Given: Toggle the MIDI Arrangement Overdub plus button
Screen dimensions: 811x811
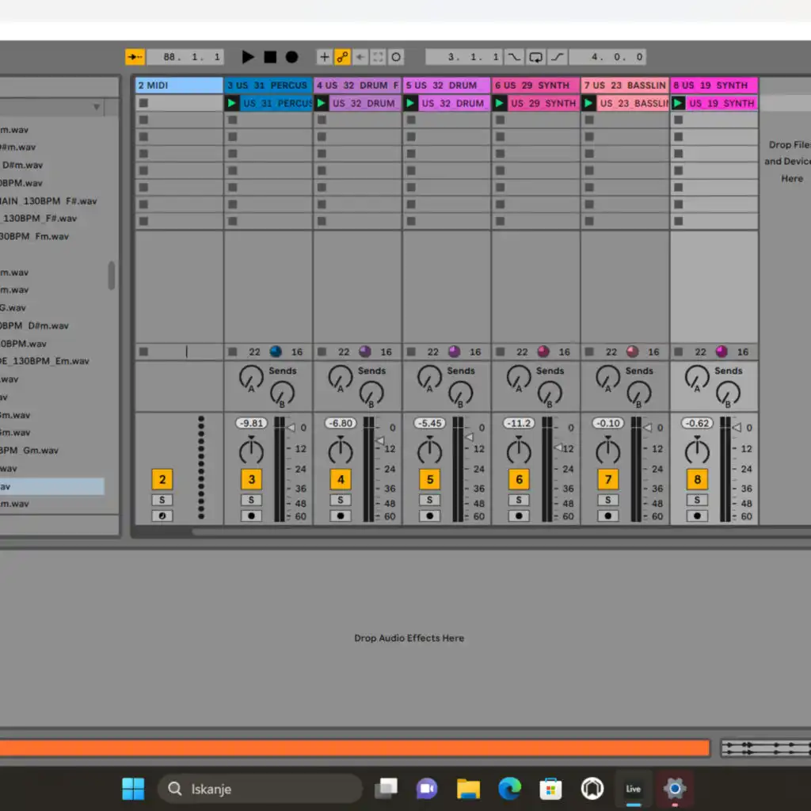Looking at the screenshot, I should [324, 57].
